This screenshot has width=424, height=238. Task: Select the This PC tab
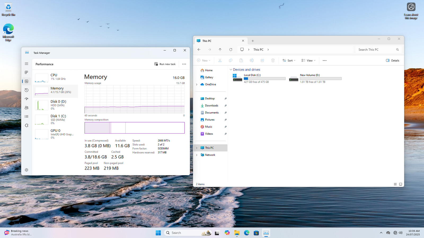pyautogui.click(x=221, y=41)
